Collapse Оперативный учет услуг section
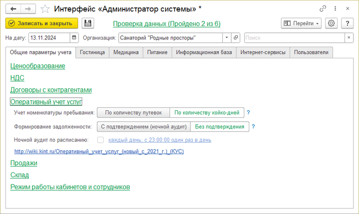This screenshot has width=359, height=214. [46, 102]
